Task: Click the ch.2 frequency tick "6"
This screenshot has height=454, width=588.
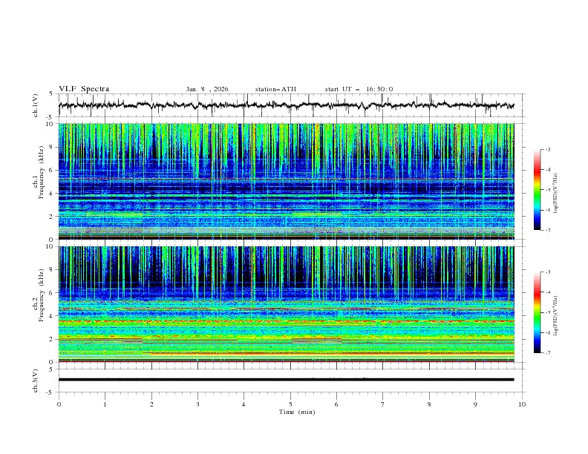Action: click(x=52, y=293)
